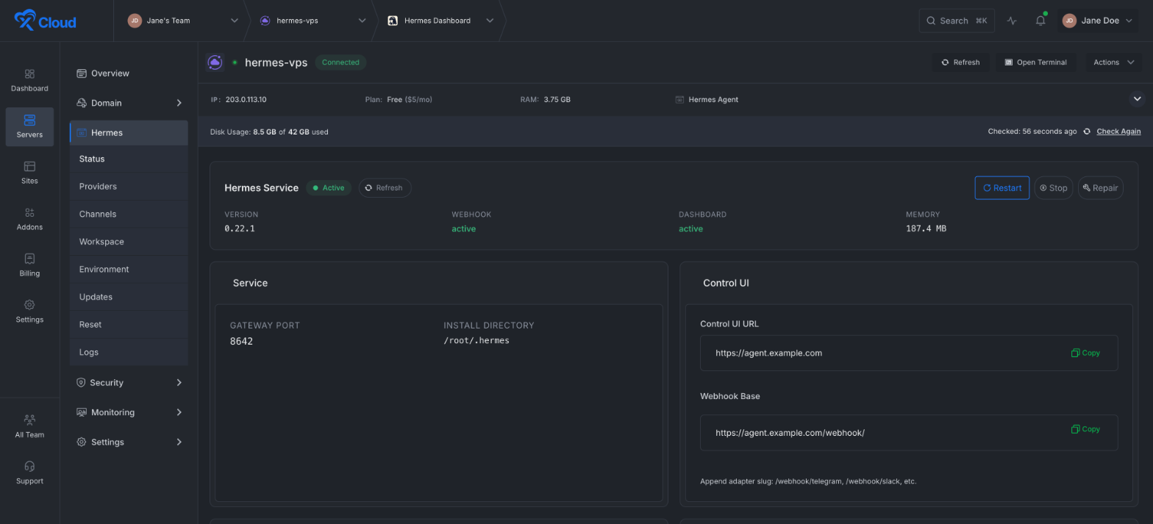The image size is (1153, 524).
Task: Open the Addons sidebar icon
Action: [x=29, y=213]
